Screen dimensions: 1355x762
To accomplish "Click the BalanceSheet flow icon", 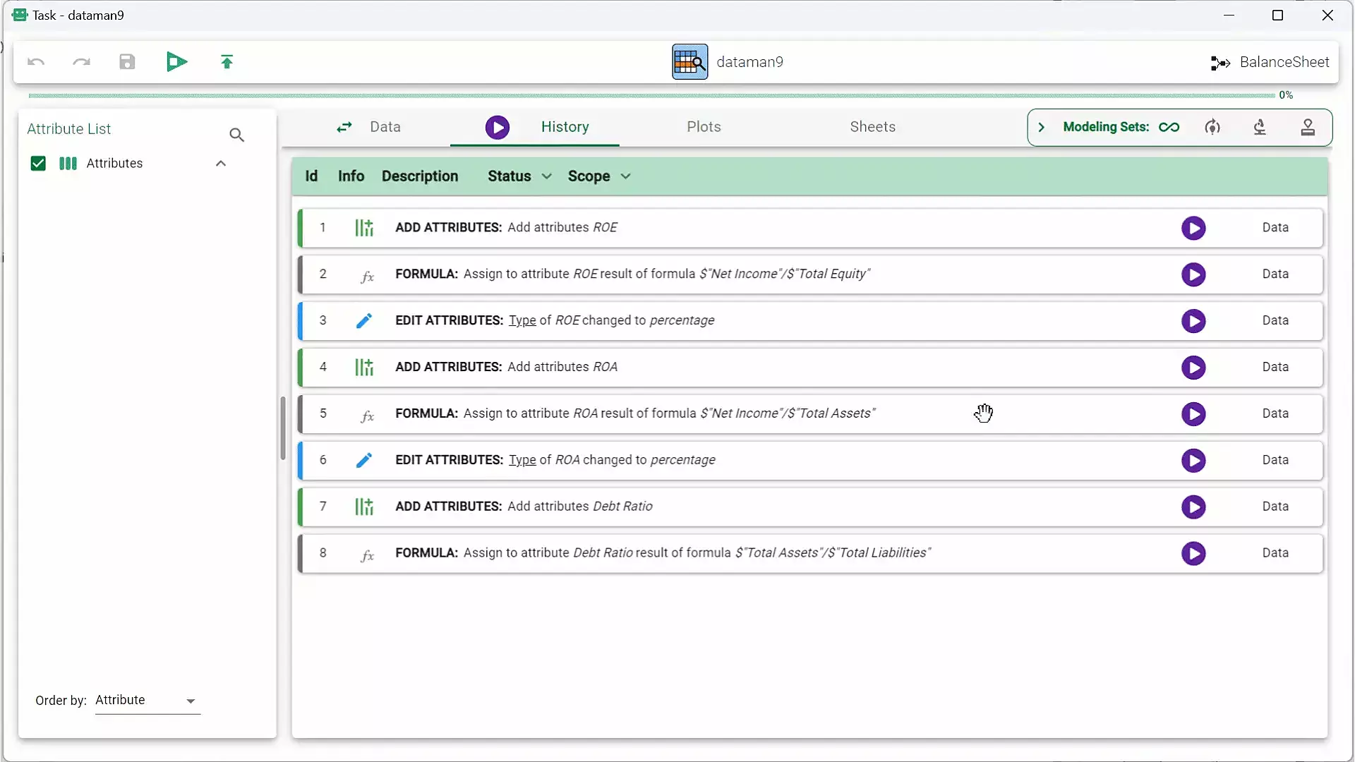I will [1219, 63].
